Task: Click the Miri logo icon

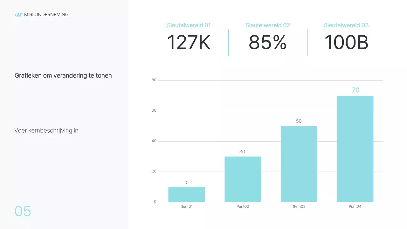Action: pos(19,15)
